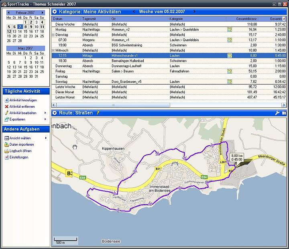Click Logbuch öffnen link

pos(20,151)
